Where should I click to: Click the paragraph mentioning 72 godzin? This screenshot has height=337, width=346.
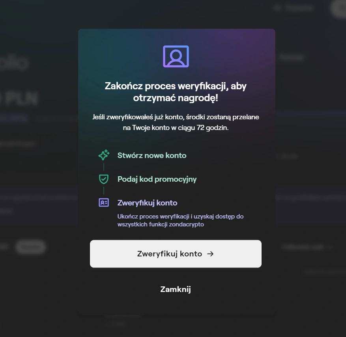(x=176, y=122)
